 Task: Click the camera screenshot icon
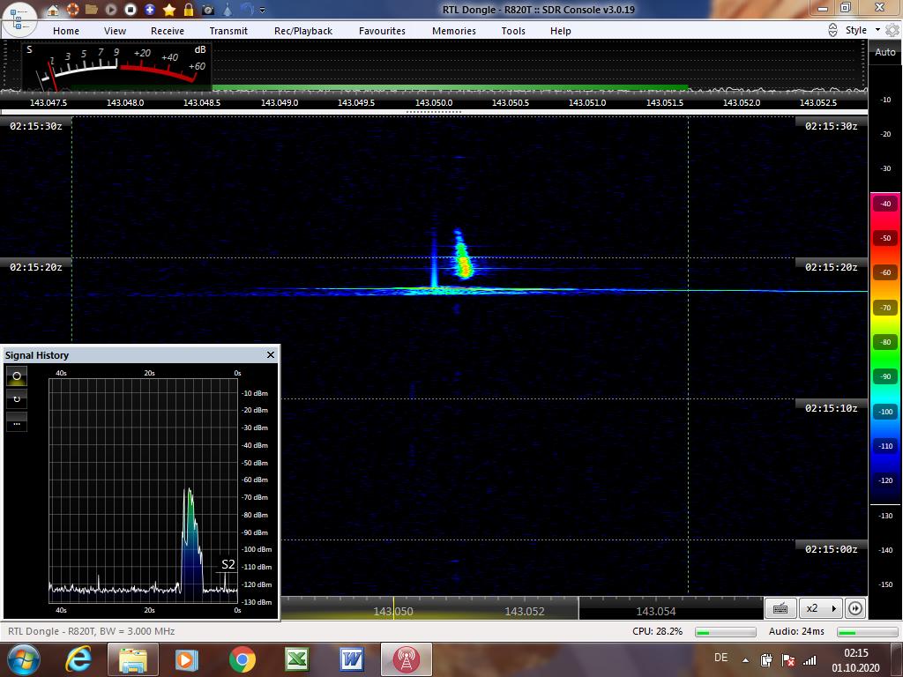pos(208,10)
